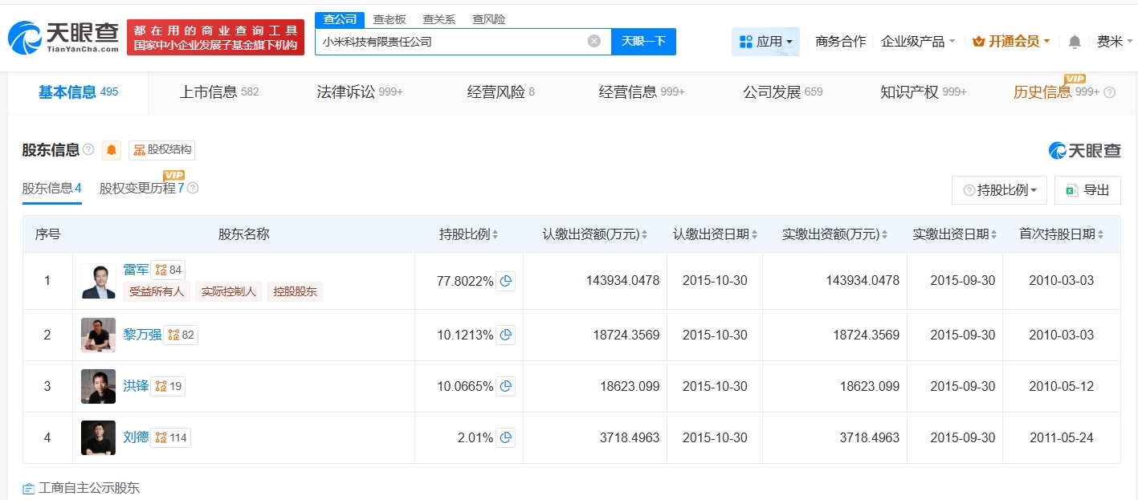1138x500 pixels.
Task: Open the notification bell in top bar
Action: click(x=1075, y=42)
